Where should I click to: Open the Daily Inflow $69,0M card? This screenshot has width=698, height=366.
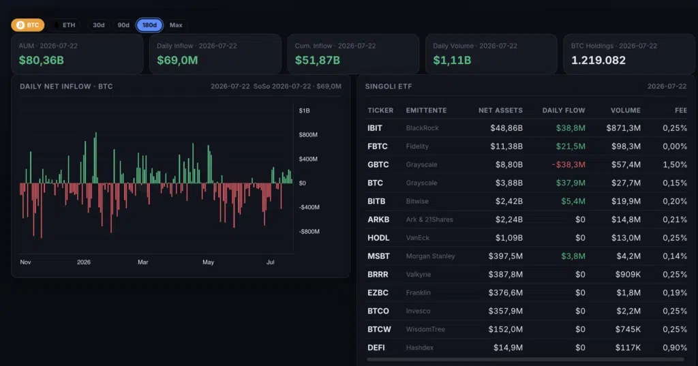coord(215,54)
